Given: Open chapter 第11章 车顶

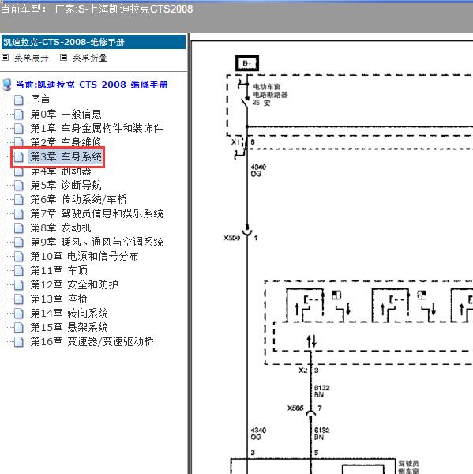Looking at the screenshot, I should [59, 270].
